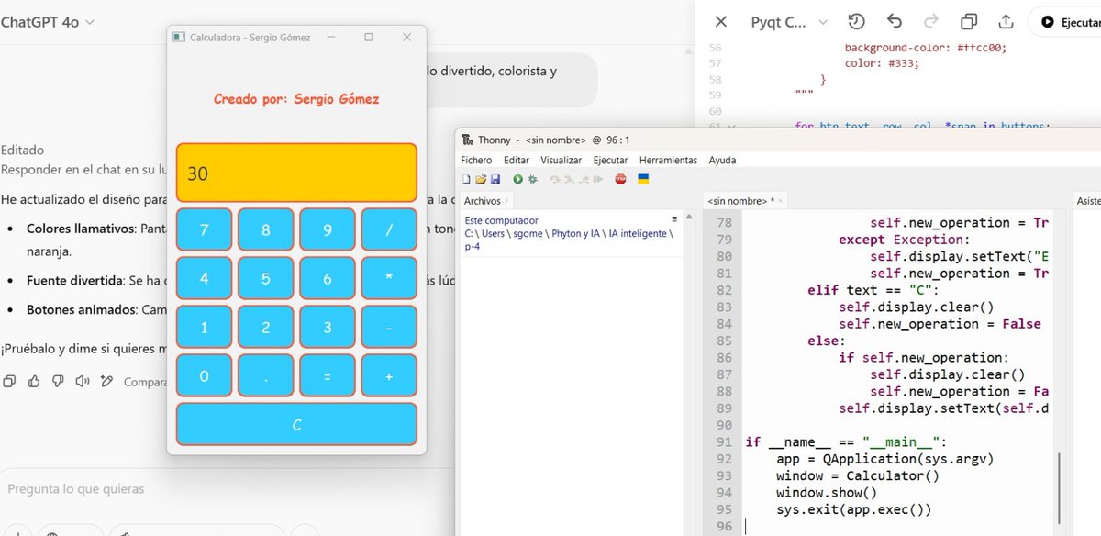Give the ChatGPT answer a thumbs down

[x=58, y=381]
